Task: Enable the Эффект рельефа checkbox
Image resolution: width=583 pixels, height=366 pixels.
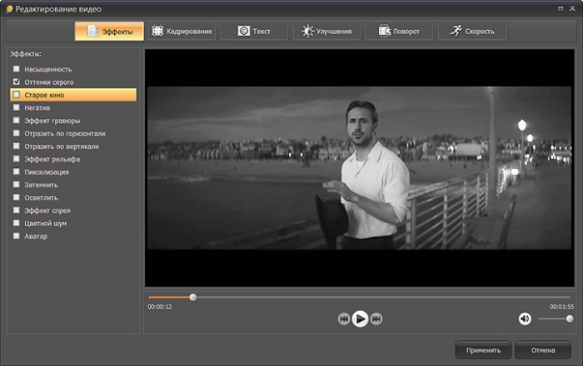Action: (17, 159)
